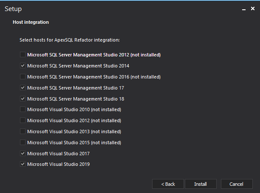Disable the Visual Studio 2019 checkbox
Image resolution: width=260 pixels, height=193 pixels.
tap(23, 164)
